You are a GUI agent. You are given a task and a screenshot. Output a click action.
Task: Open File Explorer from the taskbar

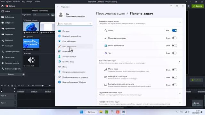point(101,112)
